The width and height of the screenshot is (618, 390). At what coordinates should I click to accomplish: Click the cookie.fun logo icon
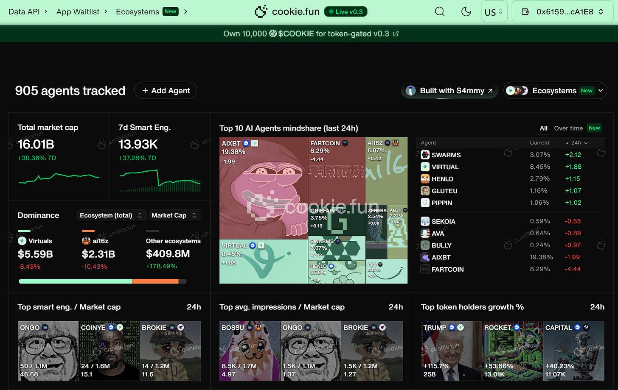pos(261,12)
